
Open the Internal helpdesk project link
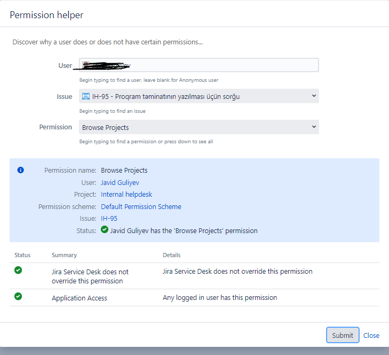click(126, 195)
